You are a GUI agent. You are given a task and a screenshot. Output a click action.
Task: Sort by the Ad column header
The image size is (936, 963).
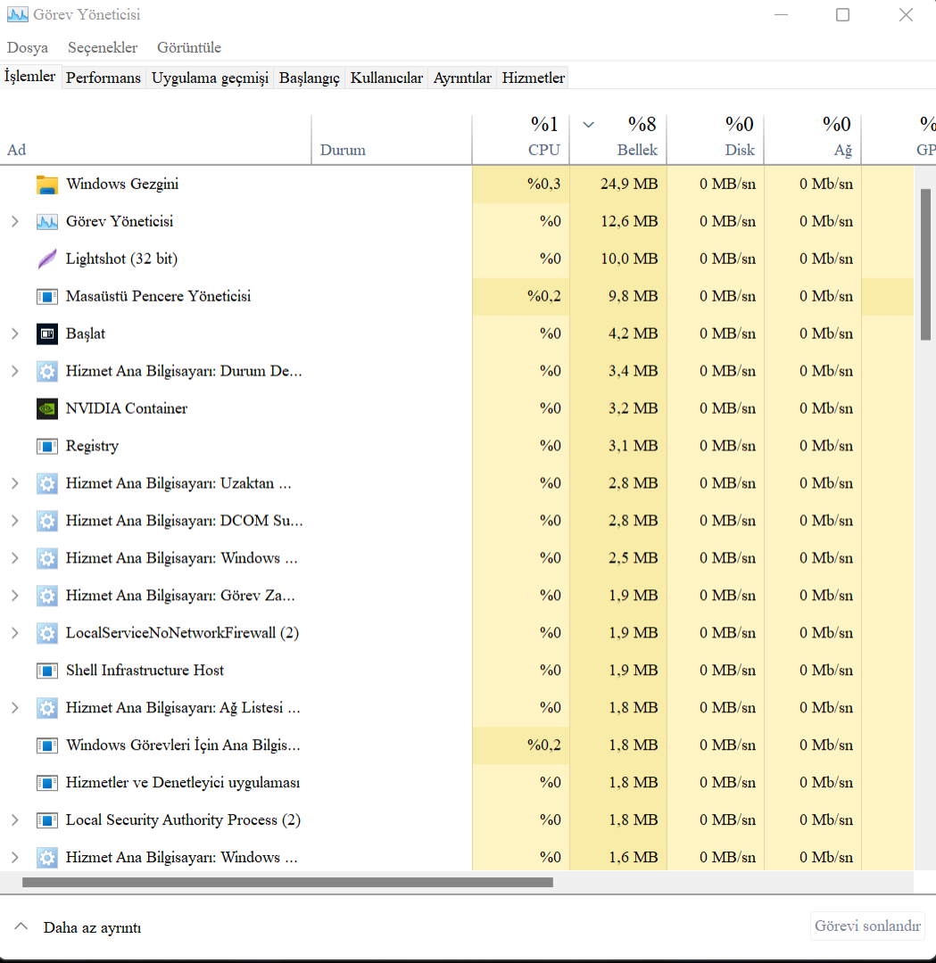coord(155,139)
